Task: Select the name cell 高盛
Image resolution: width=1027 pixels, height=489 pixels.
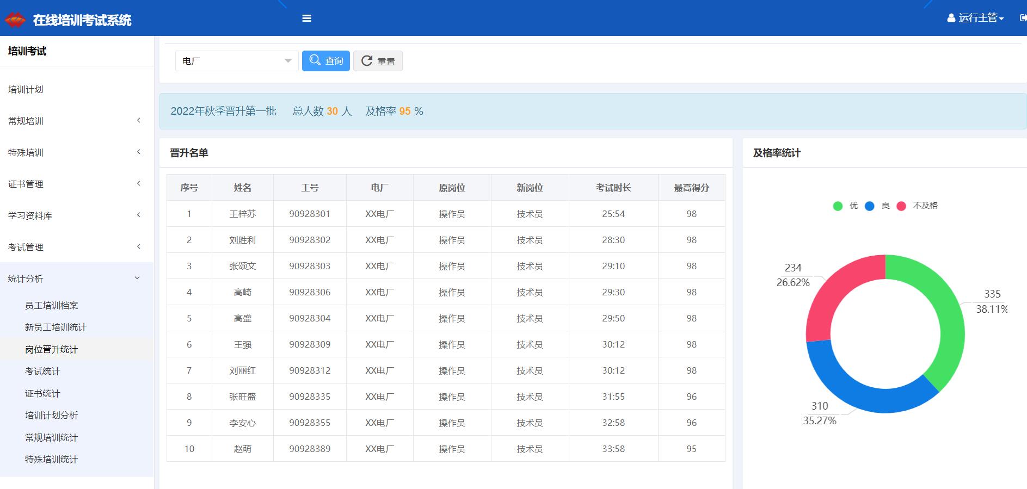Action: click(242, 318)
